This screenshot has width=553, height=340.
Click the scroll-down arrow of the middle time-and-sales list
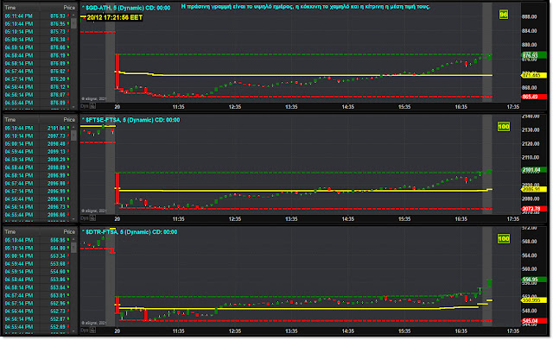(x=73, y=218)
